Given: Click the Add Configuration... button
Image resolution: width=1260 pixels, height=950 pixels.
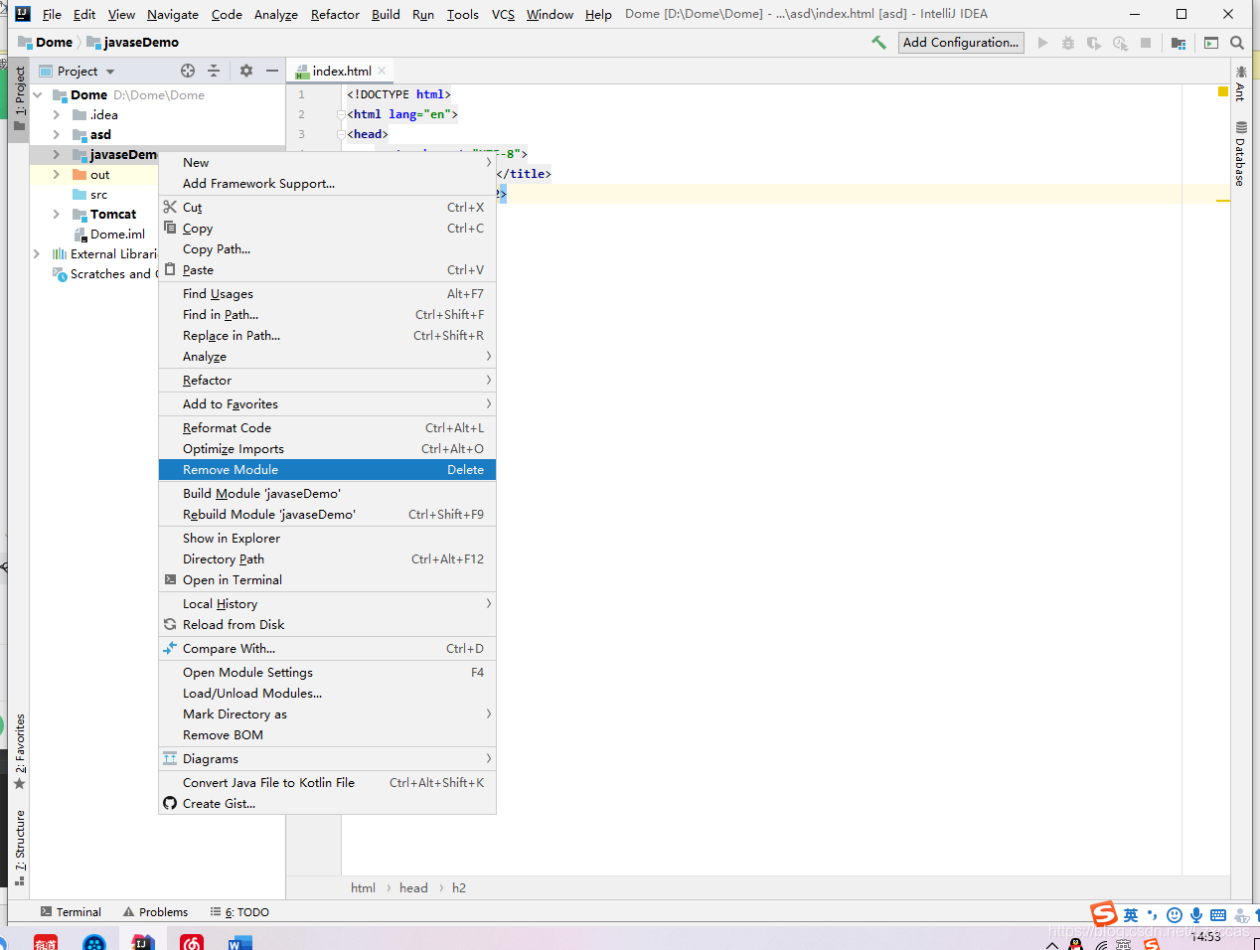Looking at the screenshot, I should 961,43.
